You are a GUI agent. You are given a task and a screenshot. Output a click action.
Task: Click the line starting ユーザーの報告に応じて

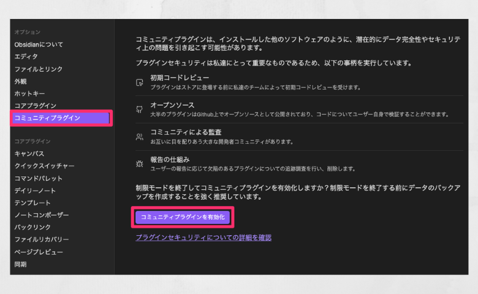click(252, 169)
